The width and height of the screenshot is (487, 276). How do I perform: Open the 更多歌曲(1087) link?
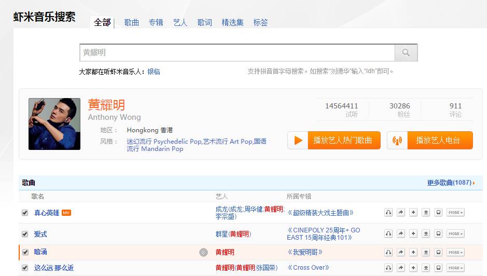click(x=451, y=183)
